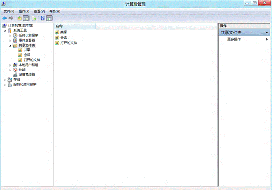Select 打开的文件 text in center list
Image resolution: width=272 pixels, height=190 pixels.
(69, 43)
